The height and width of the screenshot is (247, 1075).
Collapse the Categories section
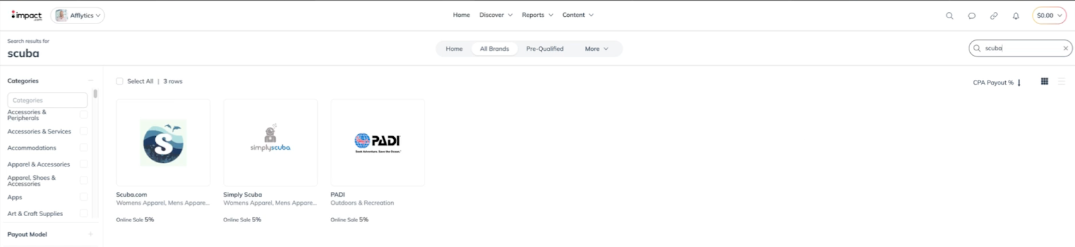pos(91,81)
